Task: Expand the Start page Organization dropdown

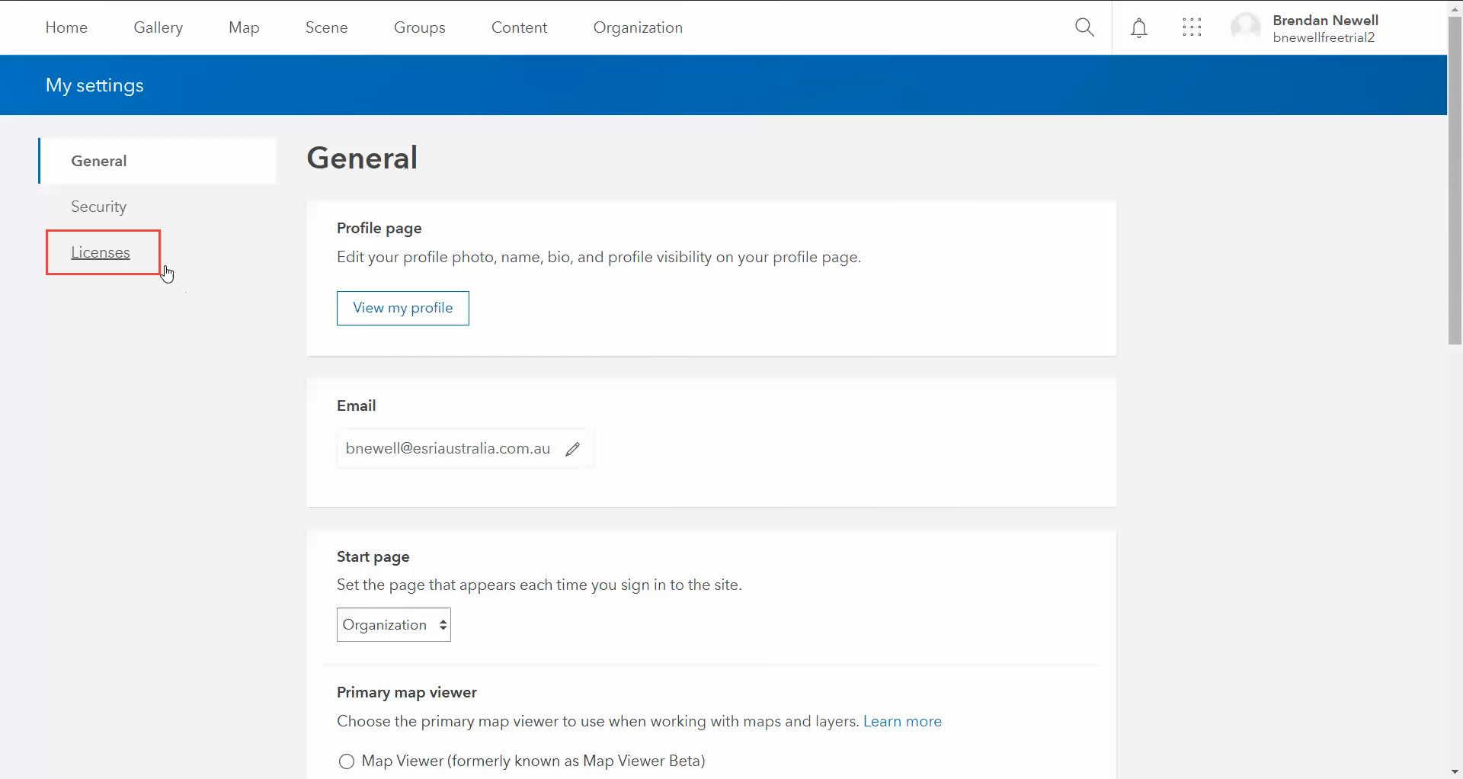Action: 393,624
